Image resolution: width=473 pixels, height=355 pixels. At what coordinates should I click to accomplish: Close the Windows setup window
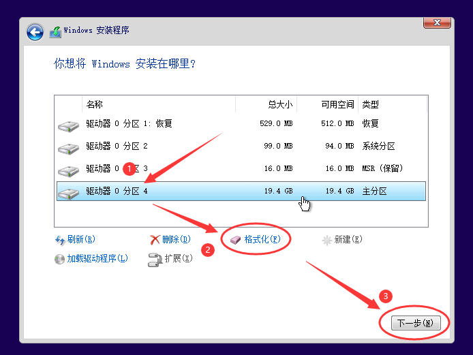click(x=437, y=22)
